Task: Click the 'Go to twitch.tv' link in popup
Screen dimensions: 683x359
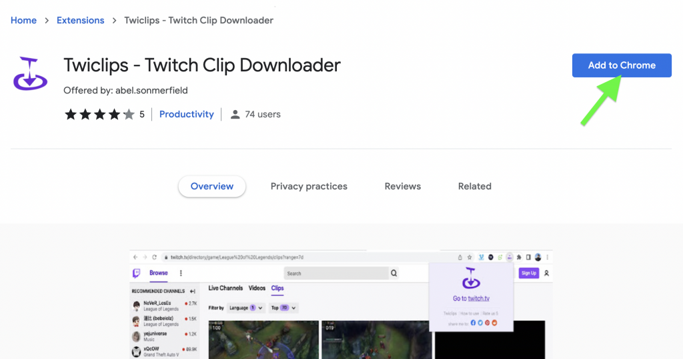Action: coord(471,298)
